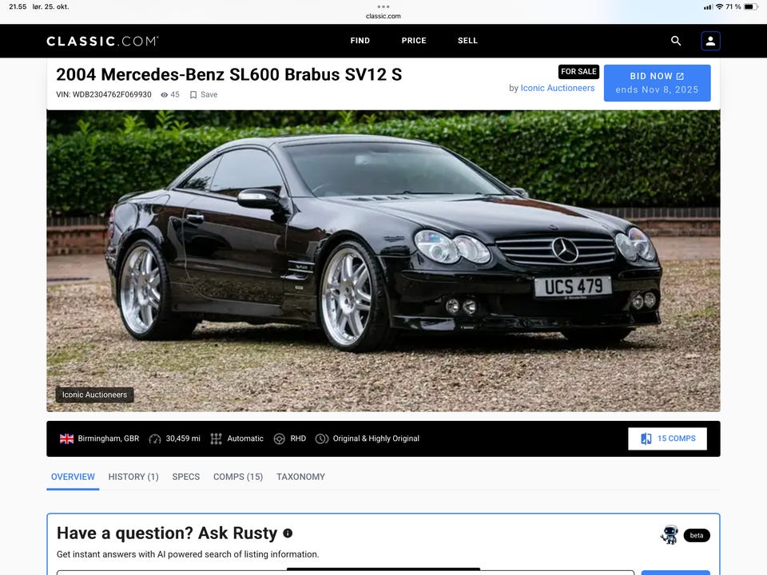767x575 pixels.
Task: Click the 15 COMPS button
Action: 667,438
